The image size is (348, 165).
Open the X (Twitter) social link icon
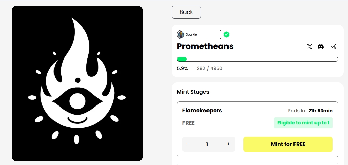310,47
